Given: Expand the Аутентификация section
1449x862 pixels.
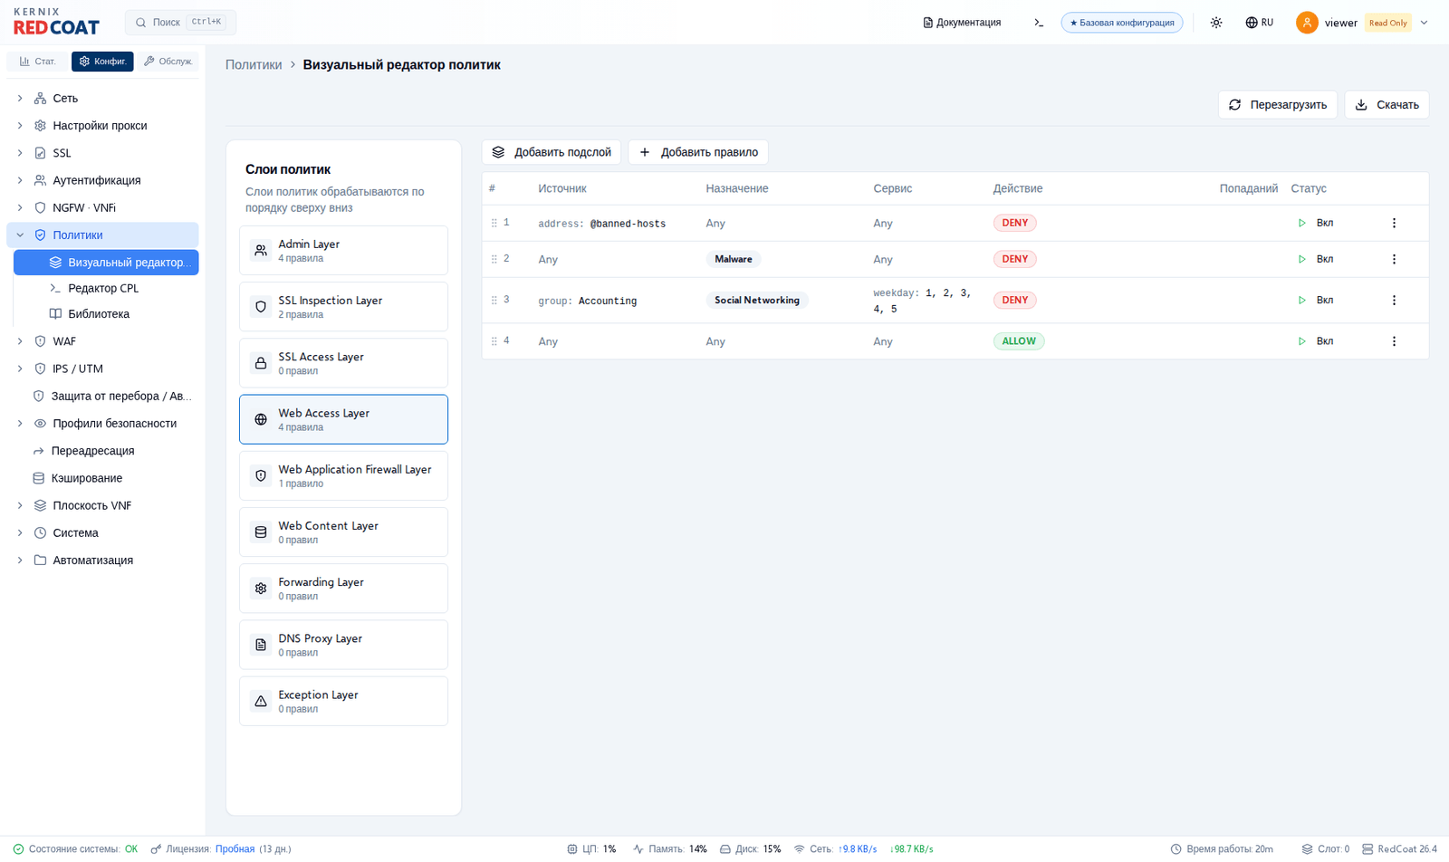Looking at the screenshot, I should point(20,180).
